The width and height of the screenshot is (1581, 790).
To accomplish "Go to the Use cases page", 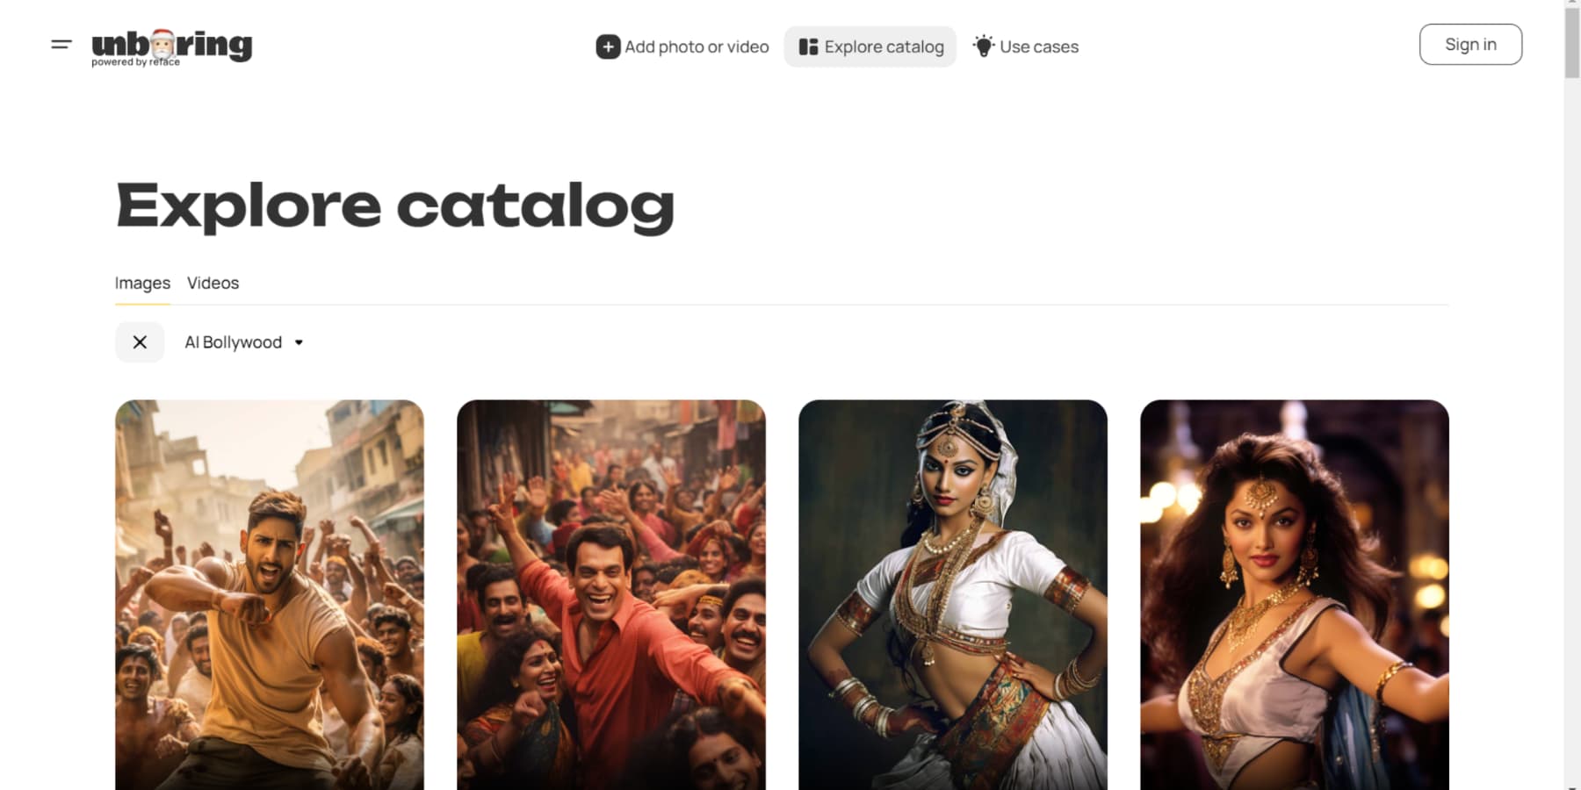I will point(1026,47).
